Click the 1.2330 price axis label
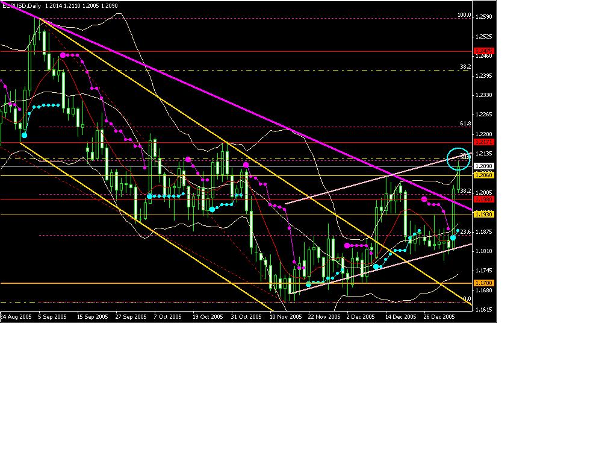The height and width of the screenshot is (452, 602). click(x=484, y=95)
